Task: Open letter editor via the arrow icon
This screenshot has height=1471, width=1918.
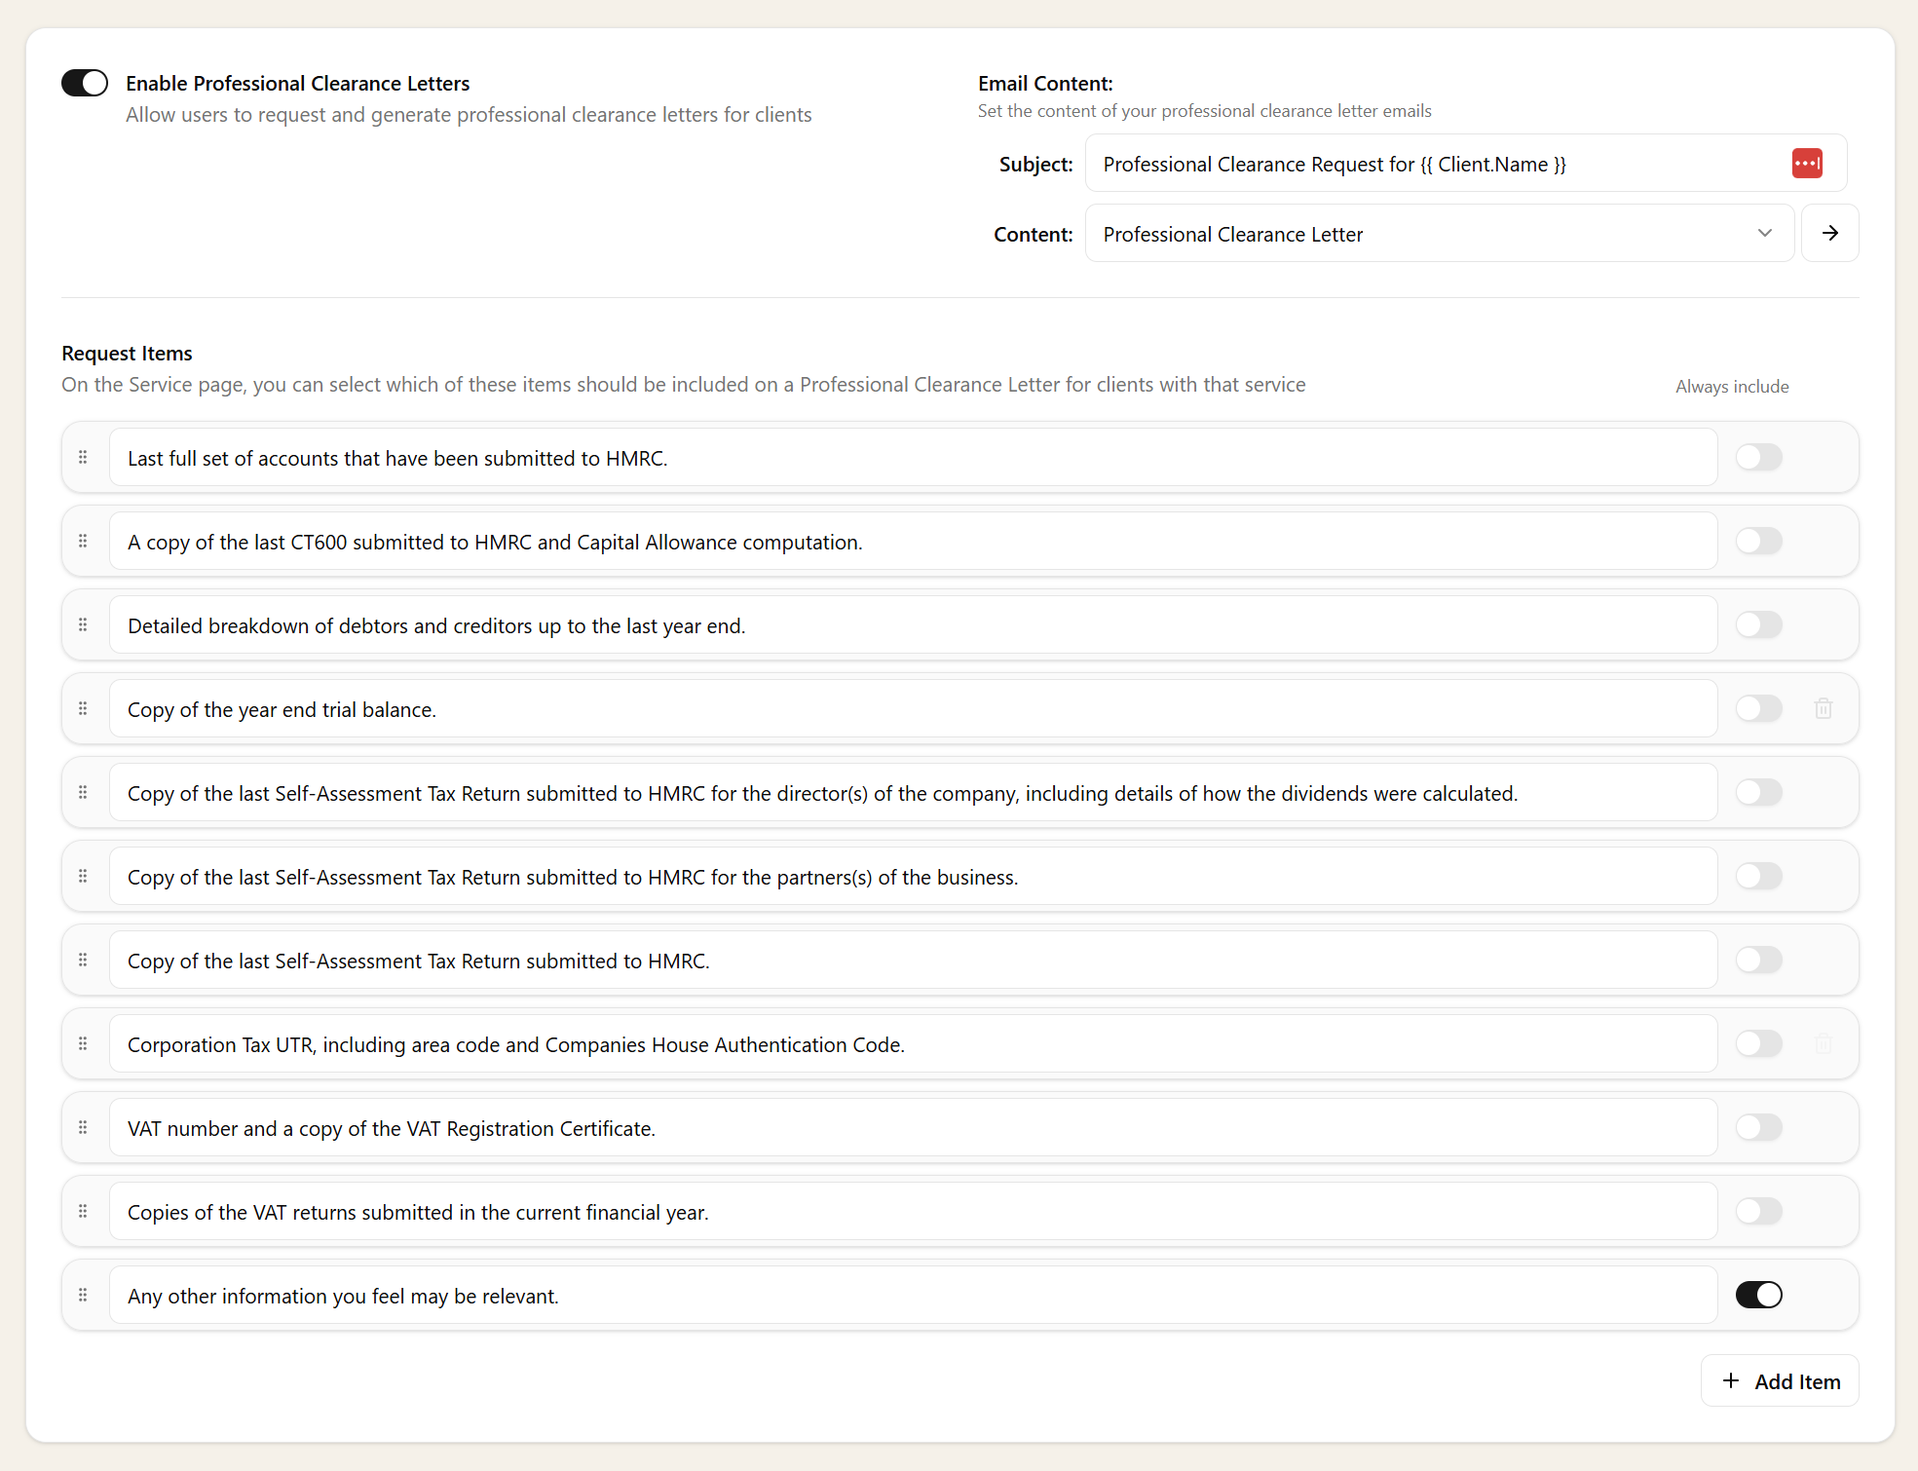Action: coord(1829,233)
